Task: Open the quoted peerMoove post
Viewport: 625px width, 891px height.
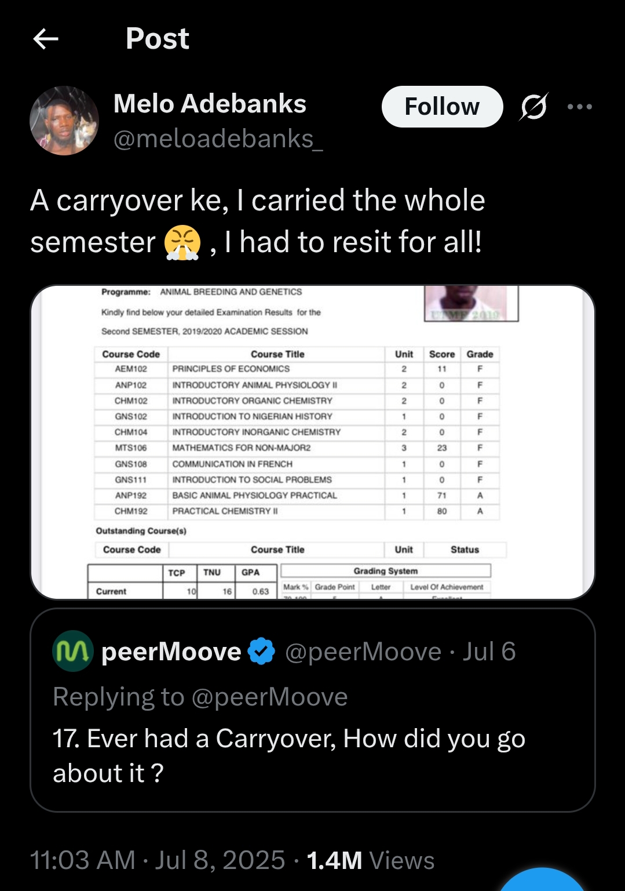Action: [313, 754]
